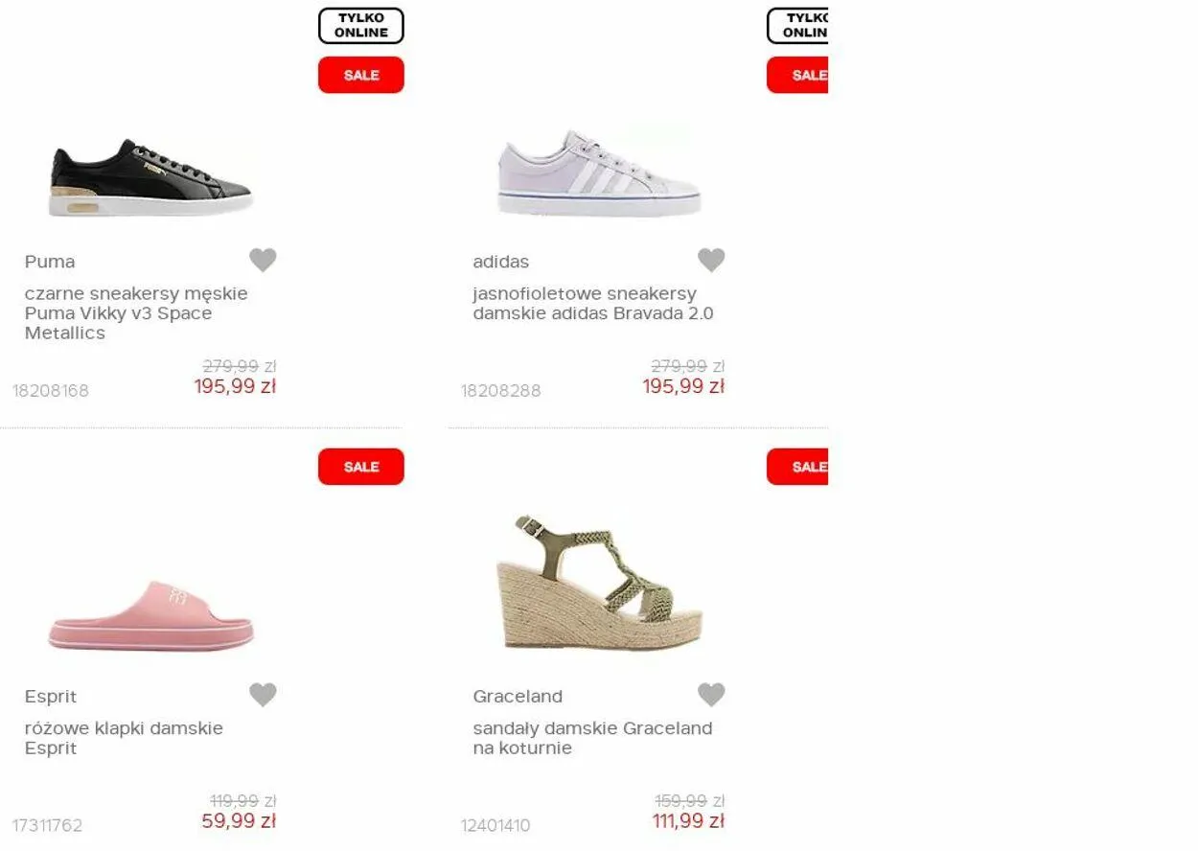Viewport: 1198px width, 851px height.
Task: Click TYLKO ONLINE badge above adidas product
Action: tap(797, 26)
